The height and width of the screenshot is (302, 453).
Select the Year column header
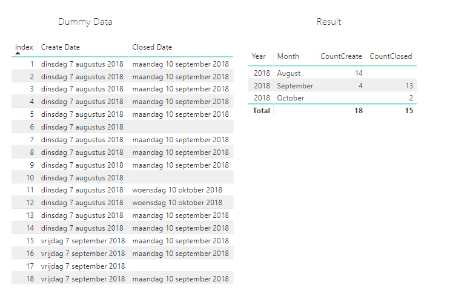259,56
